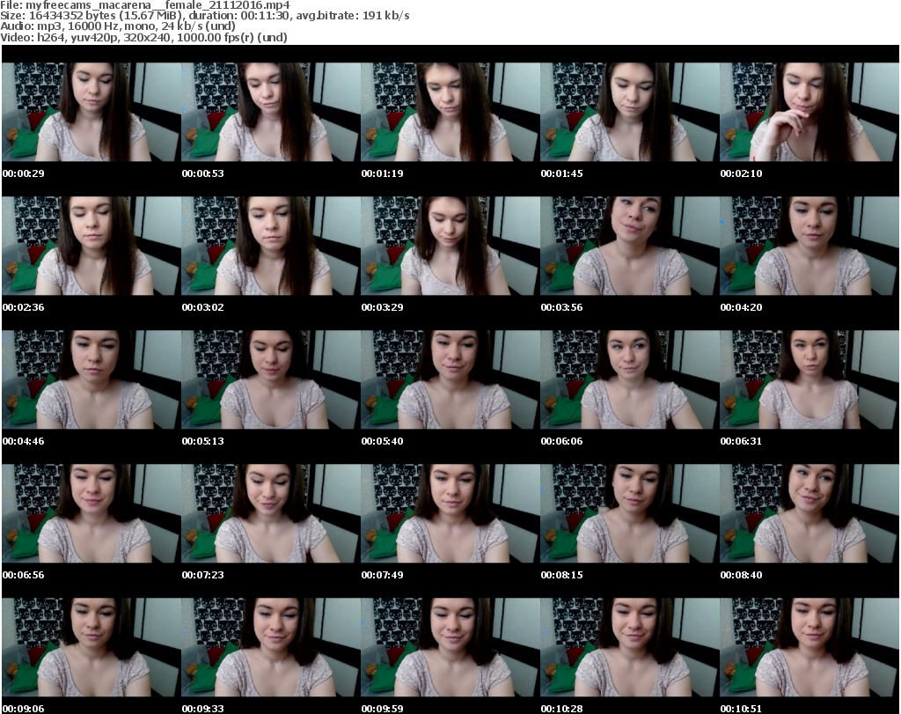Select the thumbnail at timestamp 00:03:29

pos(450,246)
